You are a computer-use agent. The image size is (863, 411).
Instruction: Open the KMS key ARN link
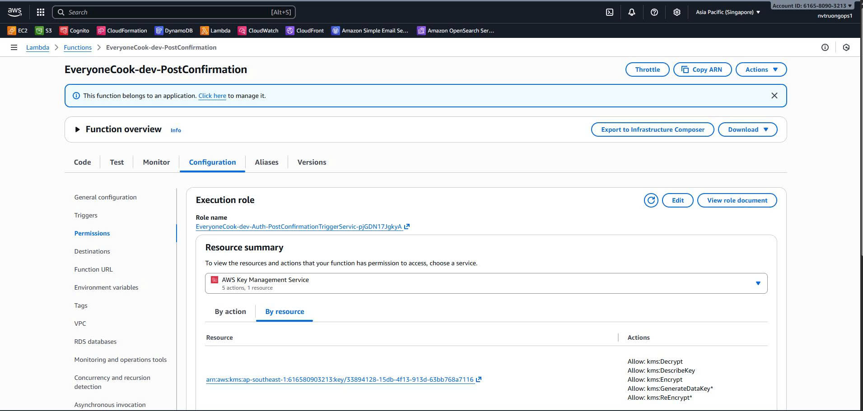click(x=340, y=379)
